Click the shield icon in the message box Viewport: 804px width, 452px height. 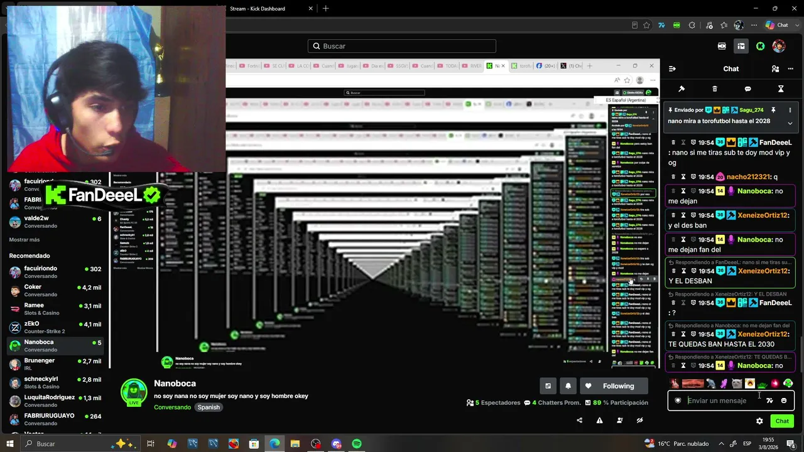coord(678,401)
